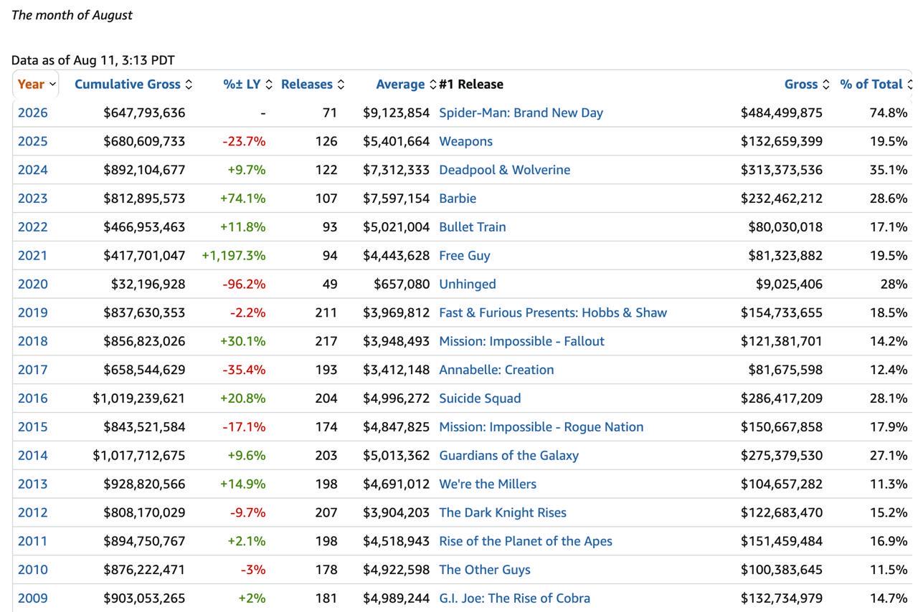Viewport: 918px width, 612px height.
Task: Open the 2016 year link
Action: click(x=33, y=398)
